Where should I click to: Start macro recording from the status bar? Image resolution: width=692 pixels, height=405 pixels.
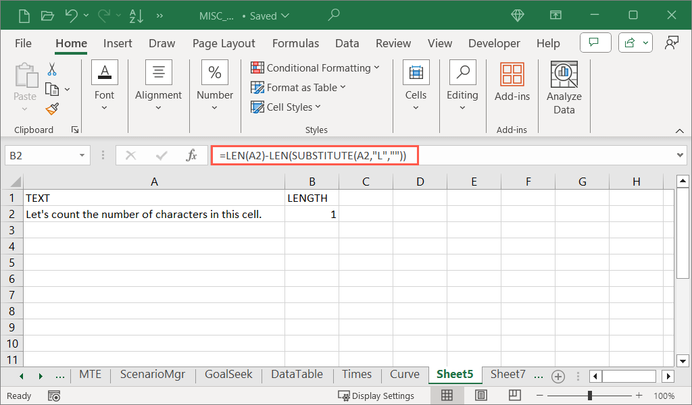click(54, 396)
